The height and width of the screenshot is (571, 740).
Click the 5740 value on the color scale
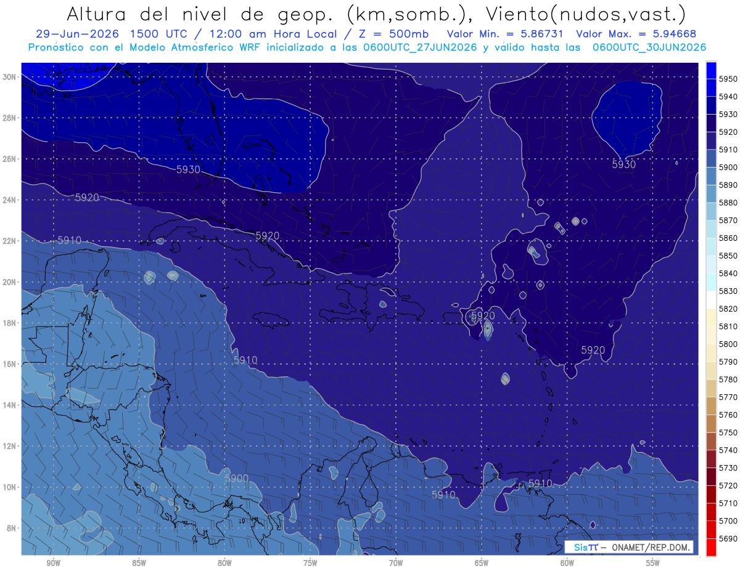click(x=728, y=450)
